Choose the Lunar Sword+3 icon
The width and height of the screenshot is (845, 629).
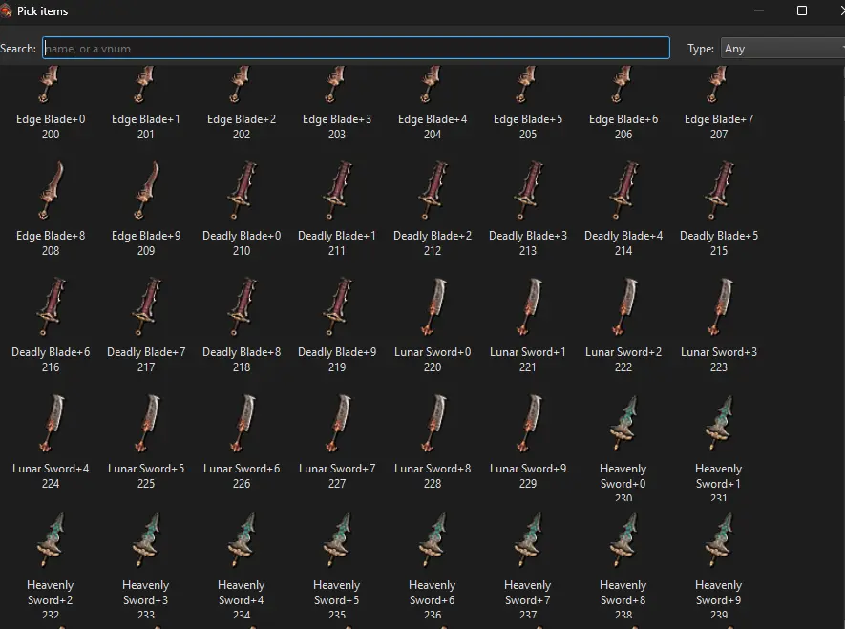point(719,307)
